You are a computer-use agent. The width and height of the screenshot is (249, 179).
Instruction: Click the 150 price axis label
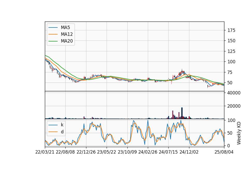[231, 41]
